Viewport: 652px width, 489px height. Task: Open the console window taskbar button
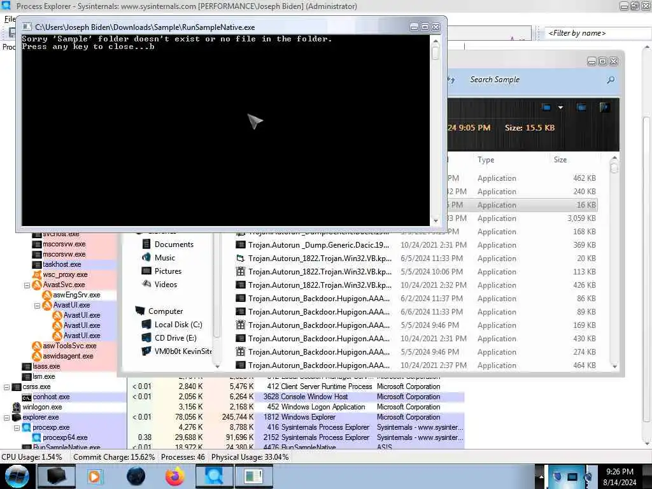tap(254, 476)
